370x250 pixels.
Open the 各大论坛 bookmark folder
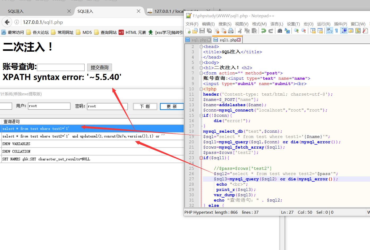(38, 32)
